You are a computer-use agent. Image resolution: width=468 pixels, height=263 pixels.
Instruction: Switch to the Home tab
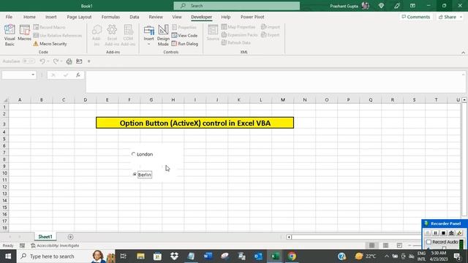(29, 17)
